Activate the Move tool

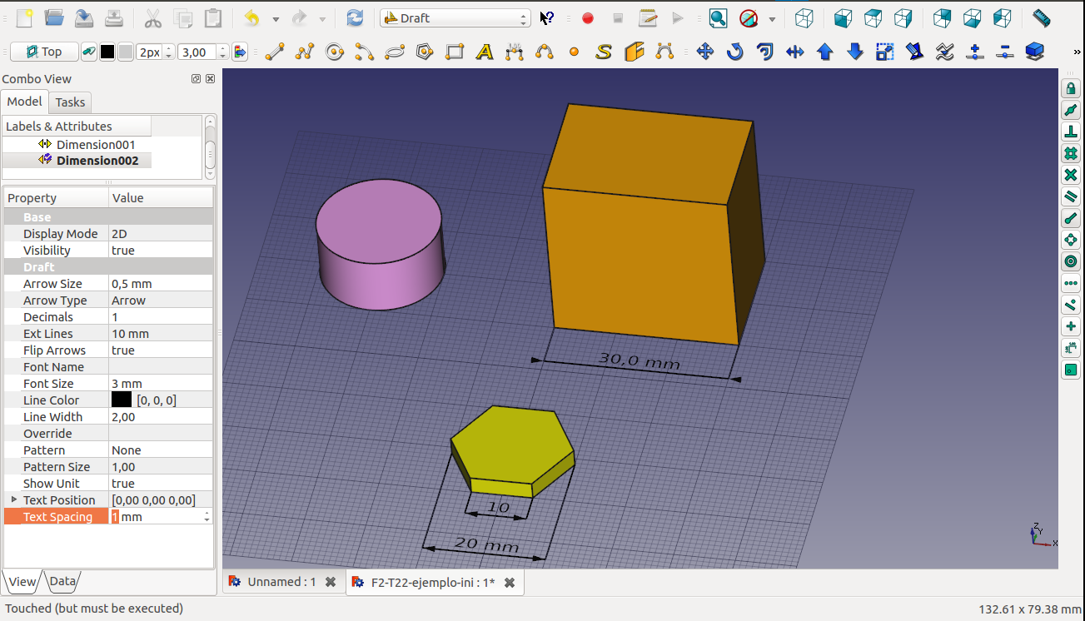click(x=705, y=52)
